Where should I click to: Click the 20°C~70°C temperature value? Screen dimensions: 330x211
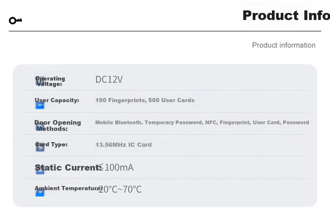(120, 189)
